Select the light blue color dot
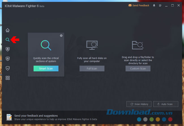 pyautogui.click(x=139, y=119)
